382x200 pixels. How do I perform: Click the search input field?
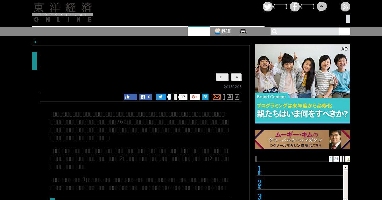[305, 31]
